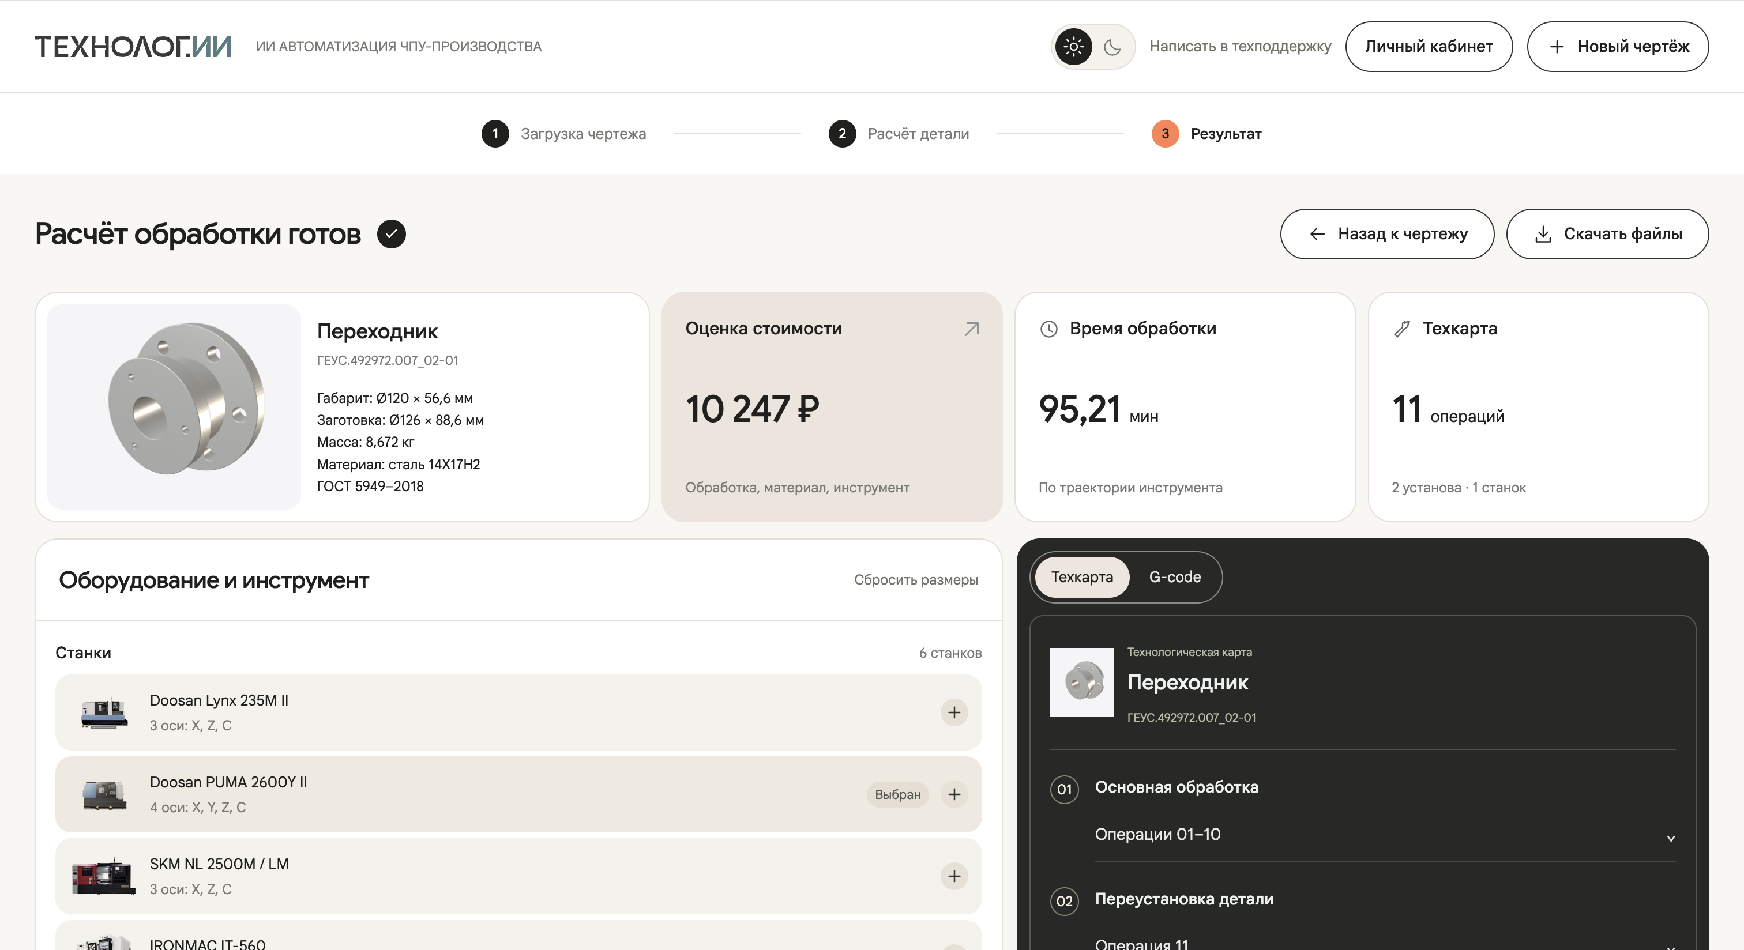This screenshot has height=950, width=1744.
Task: Click the clock icon in Время обработки
Action: [x=1048, y=329]
